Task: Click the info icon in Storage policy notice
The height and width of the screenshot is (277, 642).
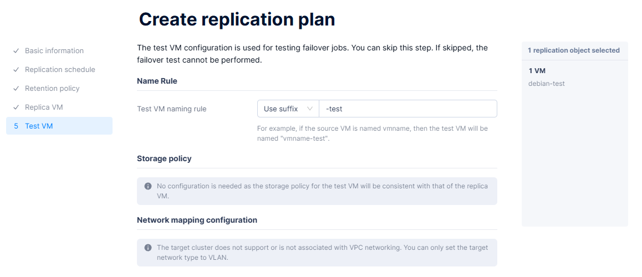Action: point(148,186)
